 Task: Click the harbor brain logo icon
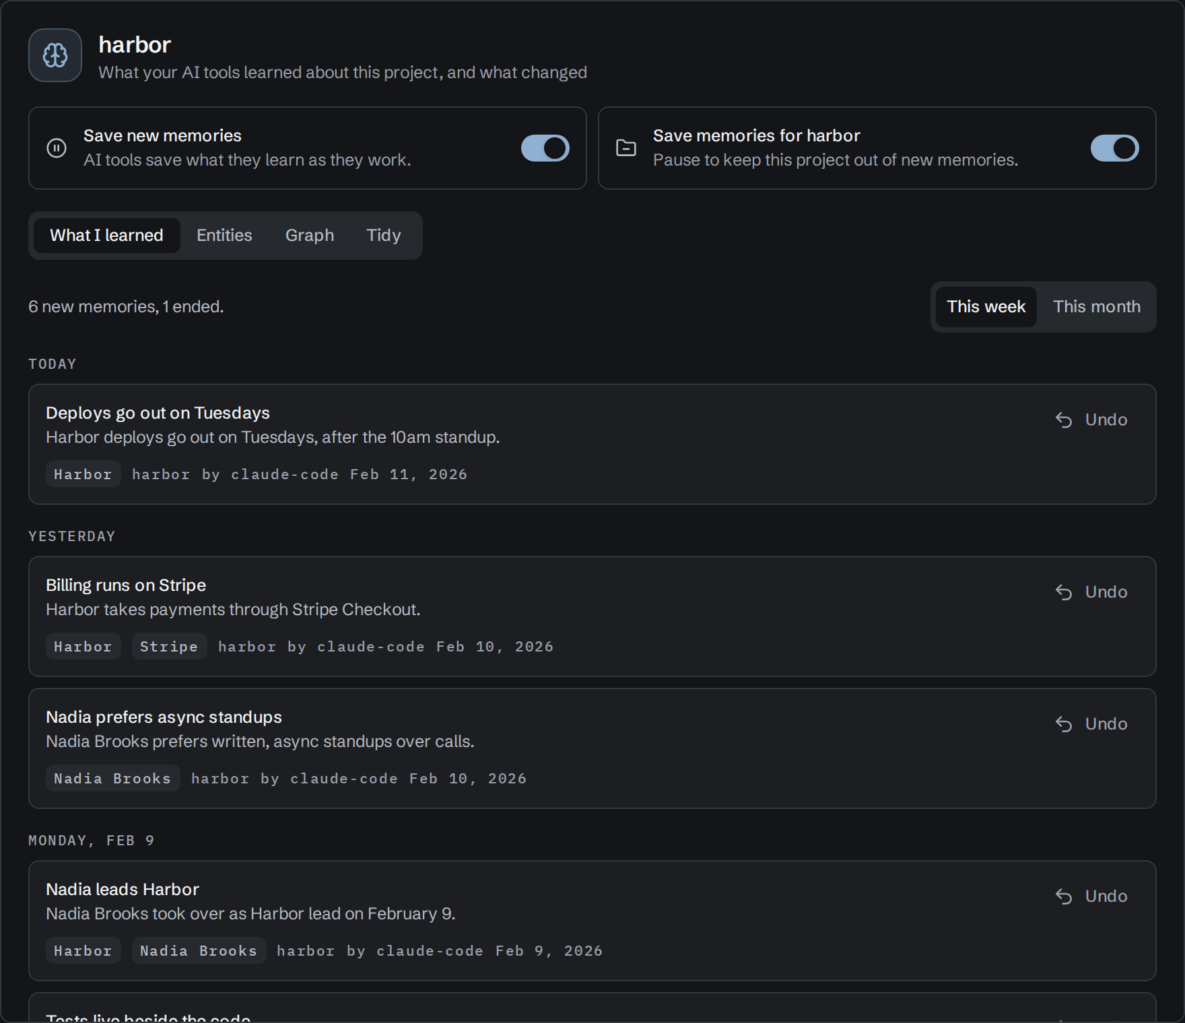pyautogui.click(x=55, y=55)
